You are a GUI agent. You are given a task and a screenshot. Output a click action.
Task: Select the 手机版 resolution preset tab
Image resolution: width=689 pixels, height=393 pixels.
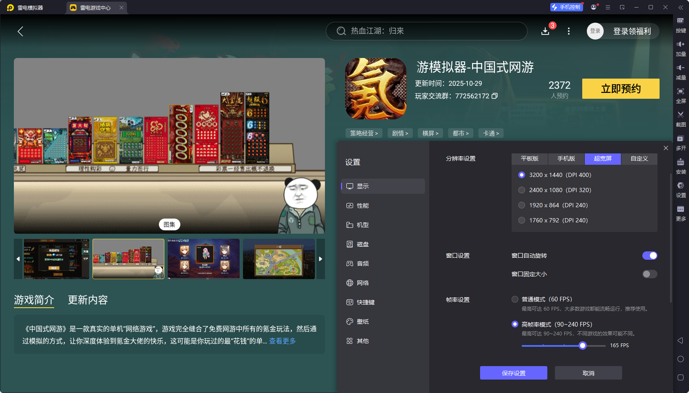pyautogui.click(x=565, y=159)
